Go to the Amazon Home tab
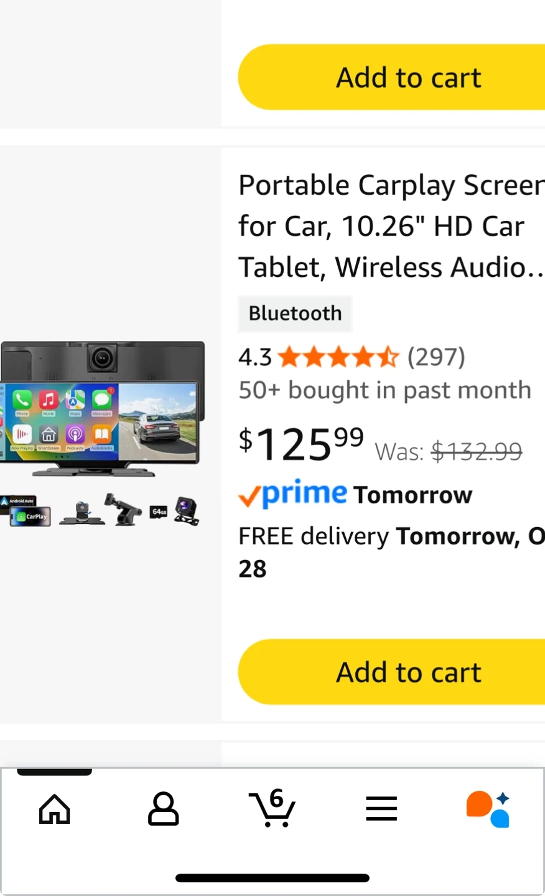The height and width of the screenshot is (896, 545). coord(55,809)
